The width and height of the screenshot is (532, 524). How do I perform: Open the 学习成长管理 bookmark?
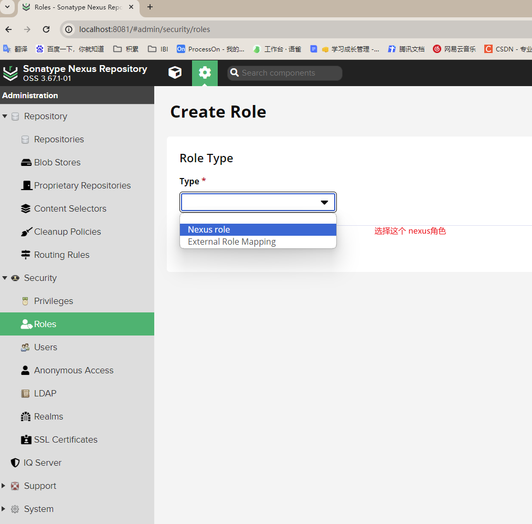tap(345, 49)
